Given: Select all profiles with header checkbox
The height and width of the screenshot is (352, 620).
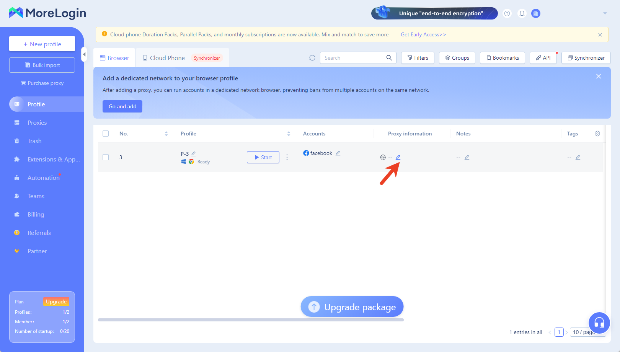Looking at the screenshot, I should pos(106,134).
